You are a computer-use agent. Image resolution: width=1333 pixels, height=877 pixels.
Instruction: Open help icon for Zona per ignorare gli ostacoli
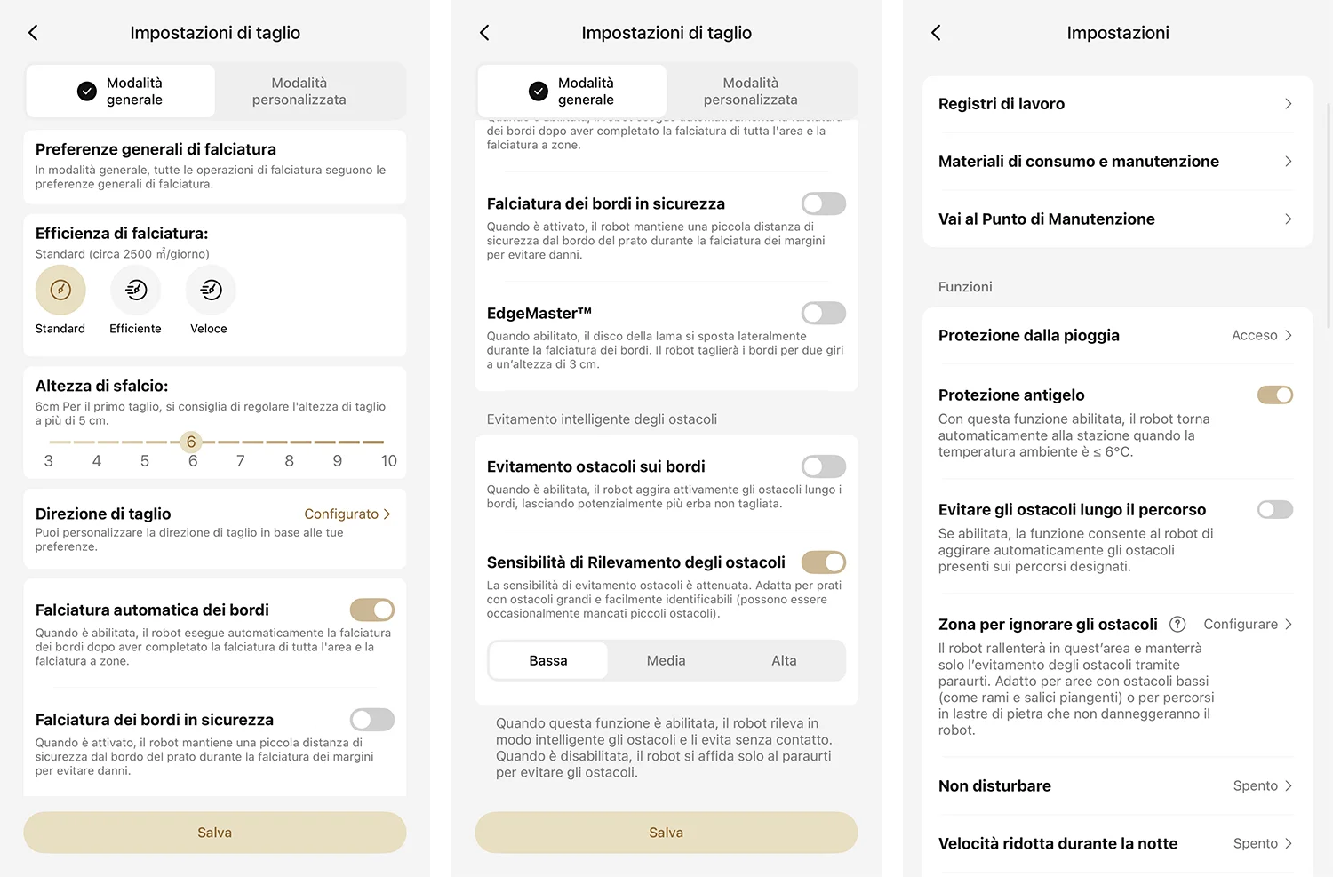tap(1177, 624)
